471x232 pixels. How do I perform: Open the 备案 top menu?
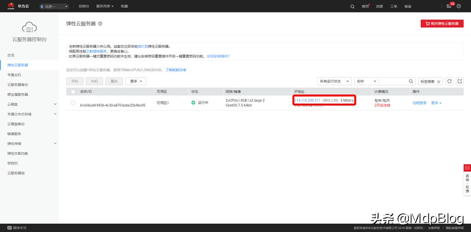[408, 6]
